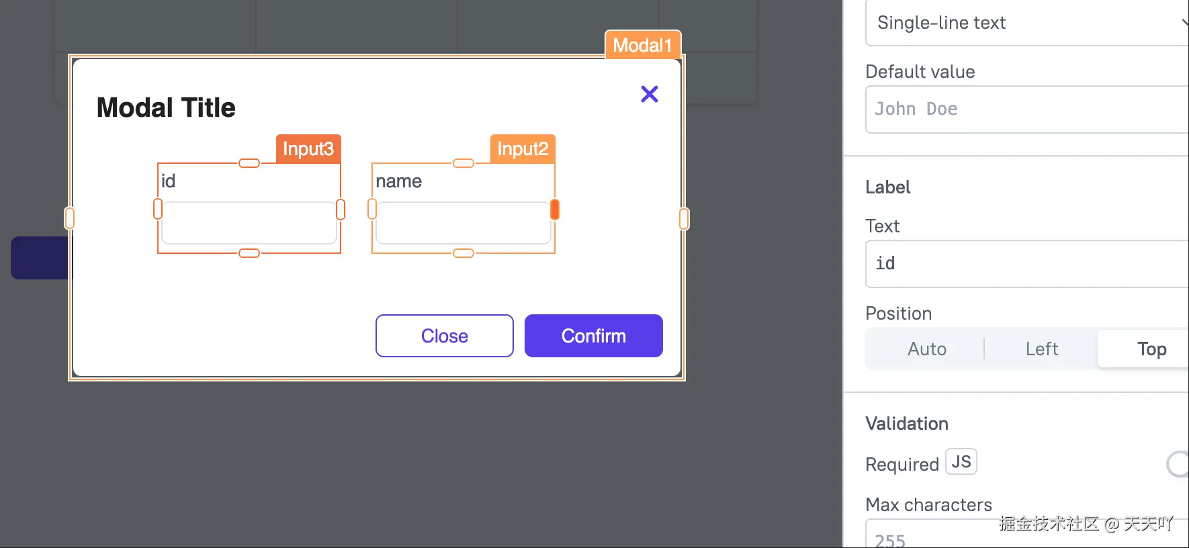The height and width of the screenshot is (548, 1189).
Task: Click the Input2 widget name tag
Action: [523, 148]
